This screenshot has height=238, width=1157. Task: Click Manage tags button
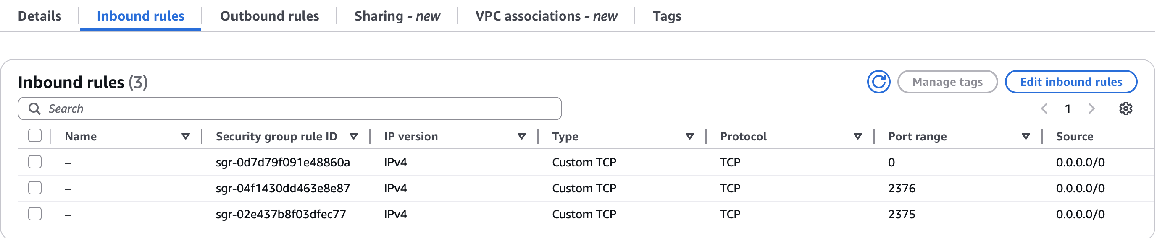[x=947, y=82]
